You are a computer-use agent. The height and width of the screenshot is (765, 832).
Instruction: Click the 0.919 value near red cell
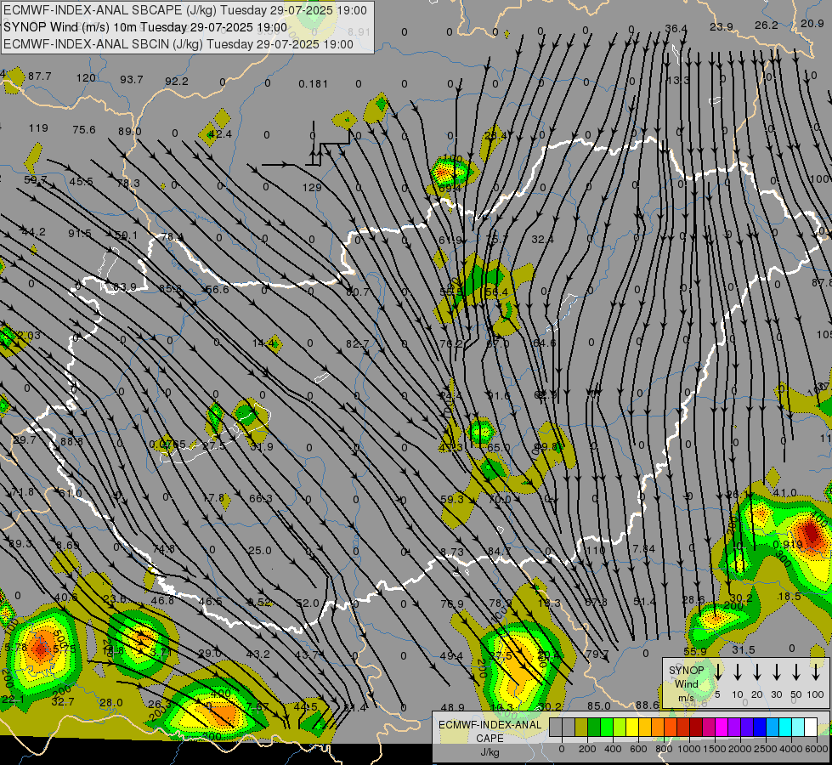[788, 544]
